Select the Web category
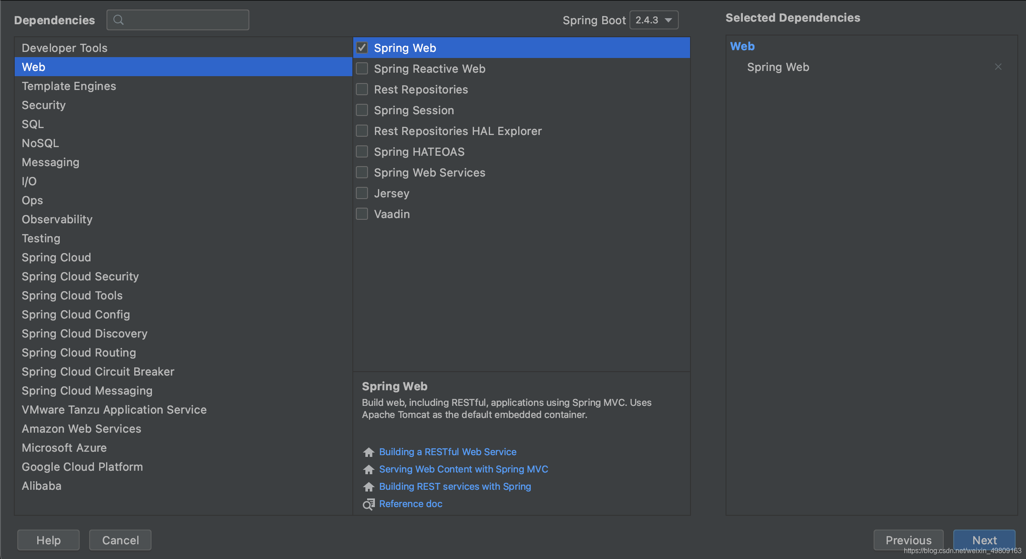Screen dimensions: 1026x559 coord(184,67)
